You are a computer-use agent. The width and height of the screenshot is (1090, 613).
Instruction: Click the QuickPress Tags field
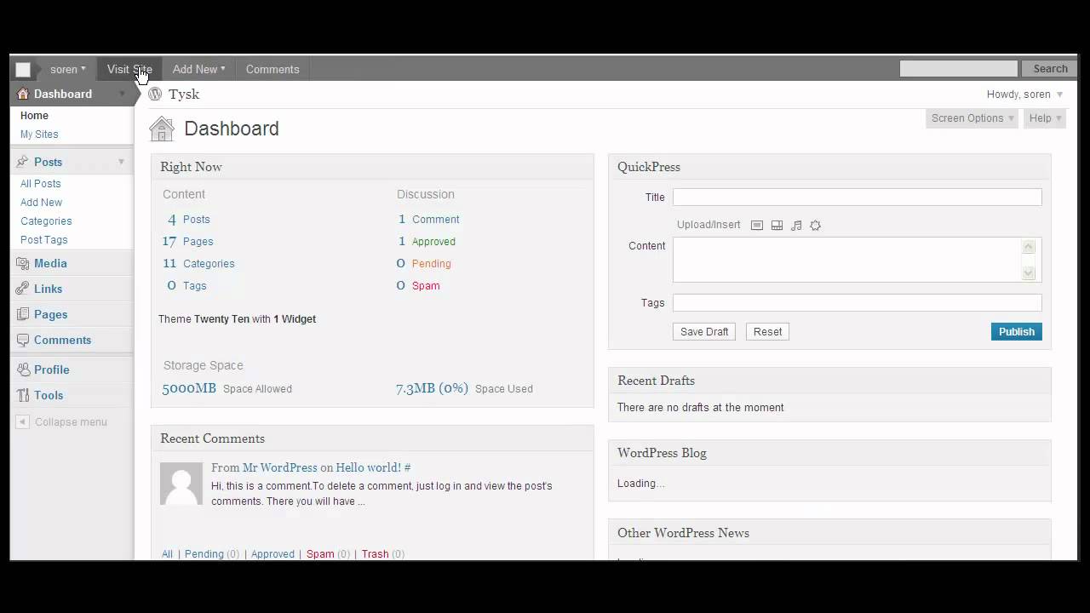(857, 303)
